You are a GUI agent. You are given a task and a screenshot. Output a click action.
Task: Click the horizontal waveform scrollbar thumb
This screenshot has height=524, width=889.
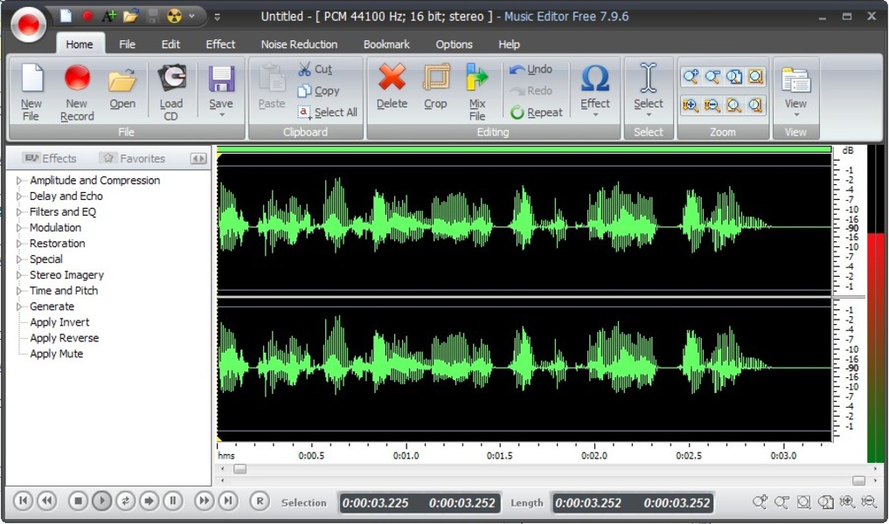(240, 469)
